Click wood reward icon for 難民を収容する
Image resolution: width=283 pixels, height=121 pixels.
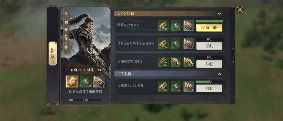tap(163, 25)
